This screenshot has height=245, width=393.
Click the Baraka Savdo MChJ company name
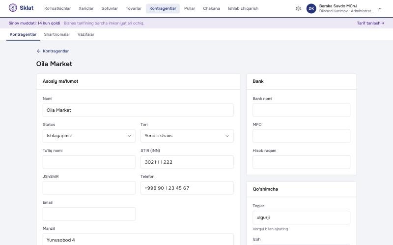(338, 6)
